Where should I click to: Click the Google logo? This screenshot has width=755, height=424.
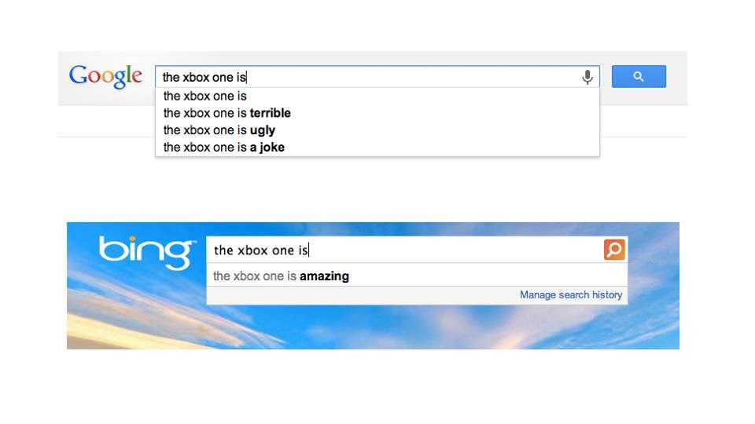click(105, 76)
